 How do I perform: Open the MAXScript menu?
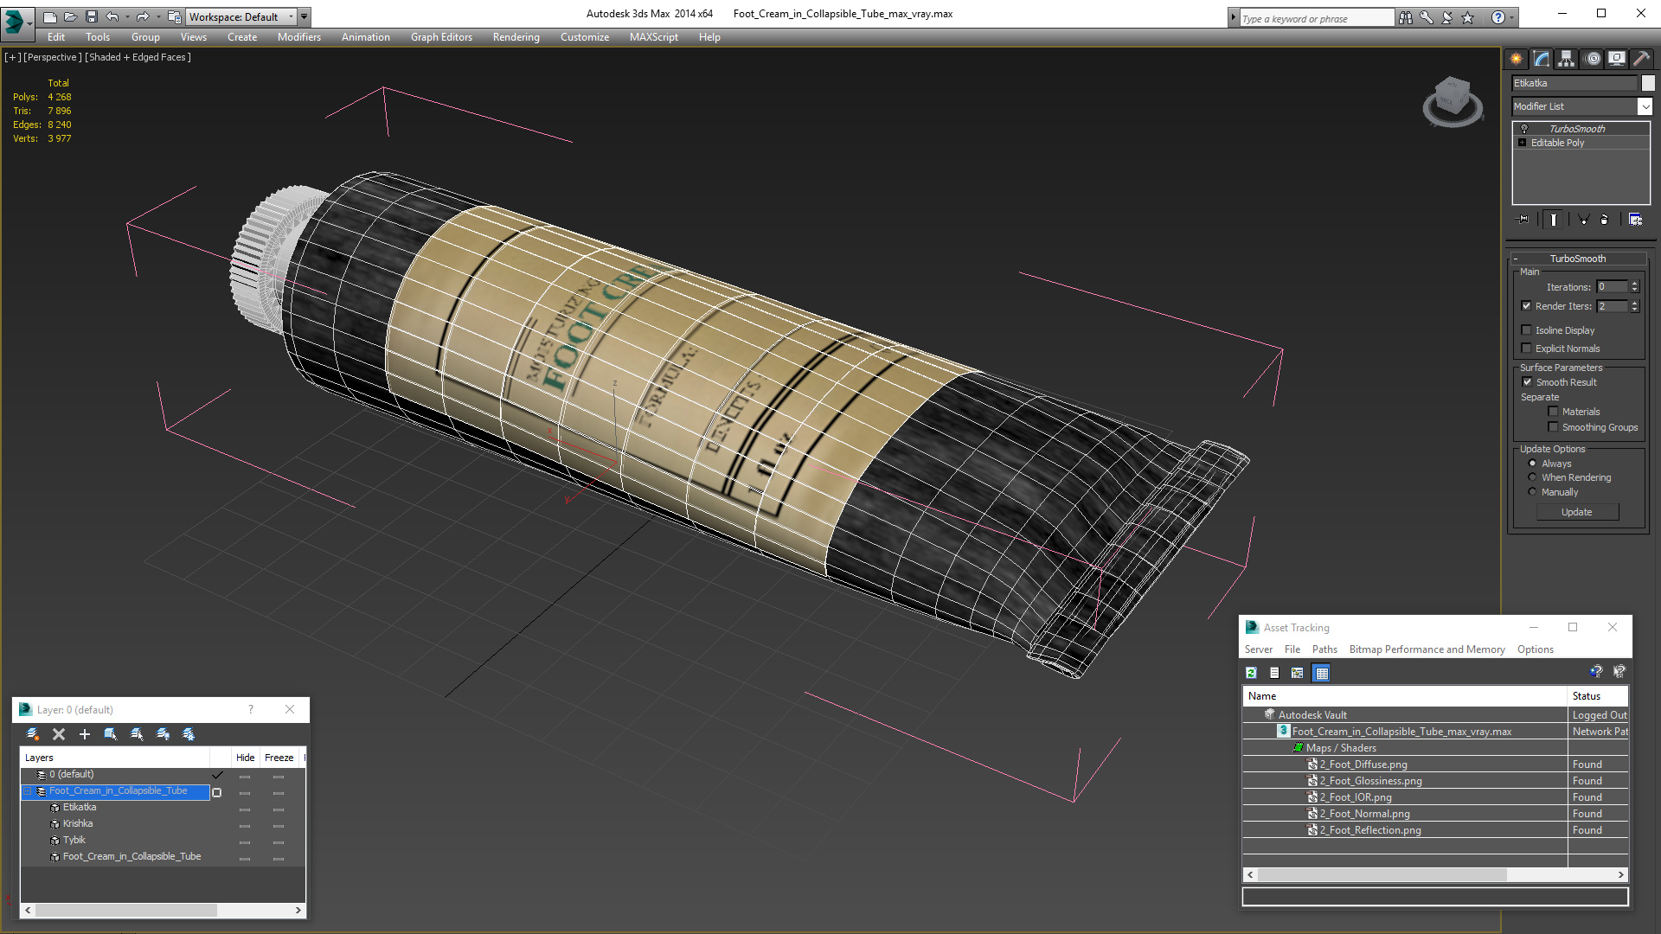[654, 37]
